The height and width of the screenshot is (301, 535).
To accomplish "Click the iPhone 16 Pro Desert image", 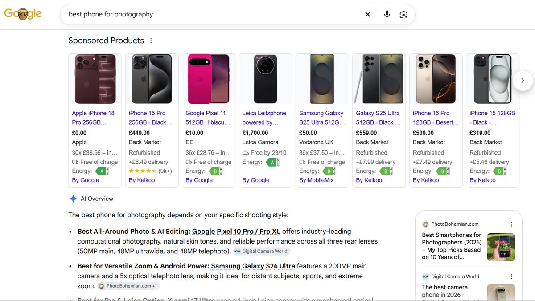I will 436,79.
